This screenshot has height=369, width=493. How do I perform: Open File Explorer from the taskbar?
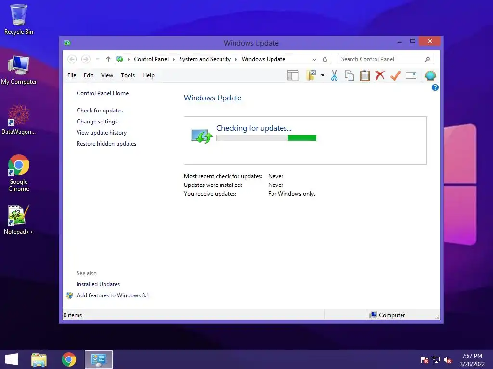point(39,359)
